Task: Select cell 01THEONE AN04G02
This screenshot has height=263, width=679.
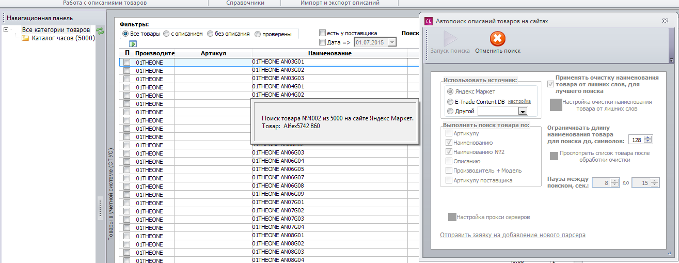Action: click(329, 95)
